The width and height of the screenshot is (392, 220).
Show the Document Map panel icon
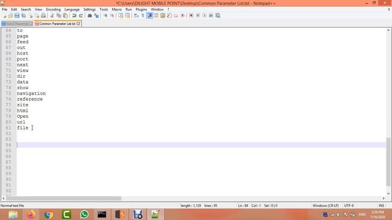[162, 16]
